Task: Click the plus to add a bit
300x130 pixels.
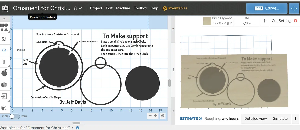Action: pos(264,21)
